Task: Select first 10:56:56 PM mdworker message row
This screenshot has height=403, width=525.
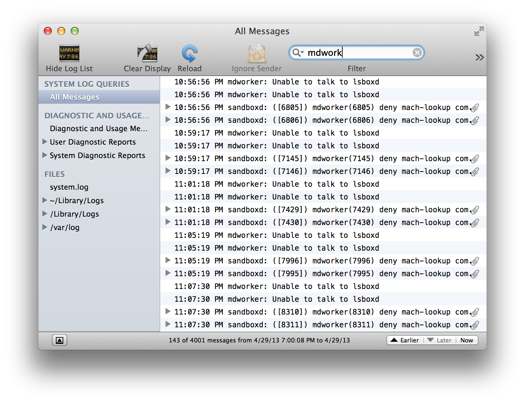Action: (323, 82)
